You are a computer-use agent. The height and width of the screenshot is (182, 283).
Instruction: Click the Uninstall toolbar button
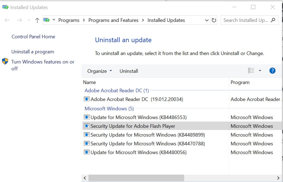(129, 71)
